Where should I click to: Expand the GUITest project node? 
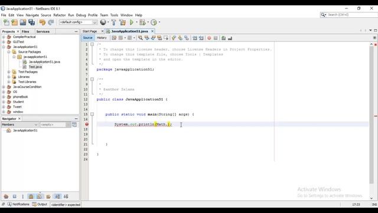[x=4, y=42]
